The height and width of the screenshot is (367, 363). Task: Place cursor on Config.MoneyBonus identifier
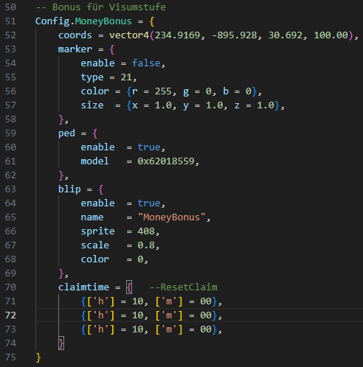click(x=83, y=21)
